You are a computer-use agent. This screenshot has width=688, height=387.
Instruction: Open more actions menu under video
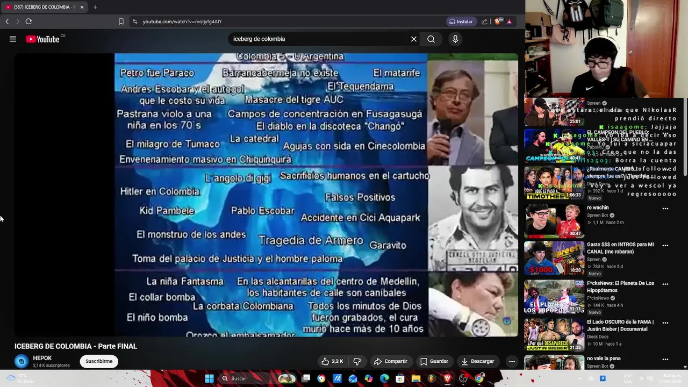click(x=512, y=361)
